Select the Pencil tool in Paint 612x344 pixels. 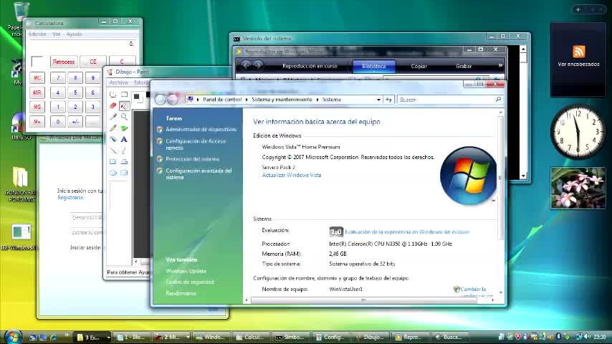click(113, 128)
